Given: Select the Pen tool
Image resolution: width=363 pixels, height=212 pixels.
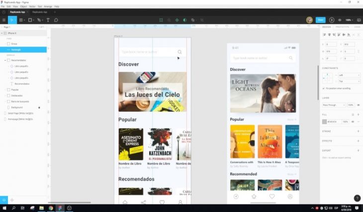Looking at the screenshot, I should pos(39,20).
